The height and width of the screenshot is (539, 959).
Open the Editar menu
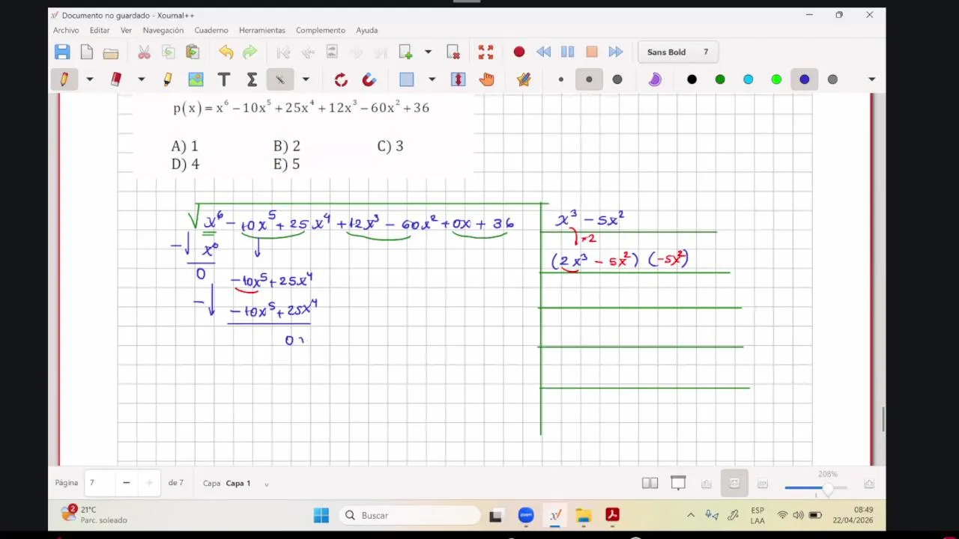tap(100, 30)
